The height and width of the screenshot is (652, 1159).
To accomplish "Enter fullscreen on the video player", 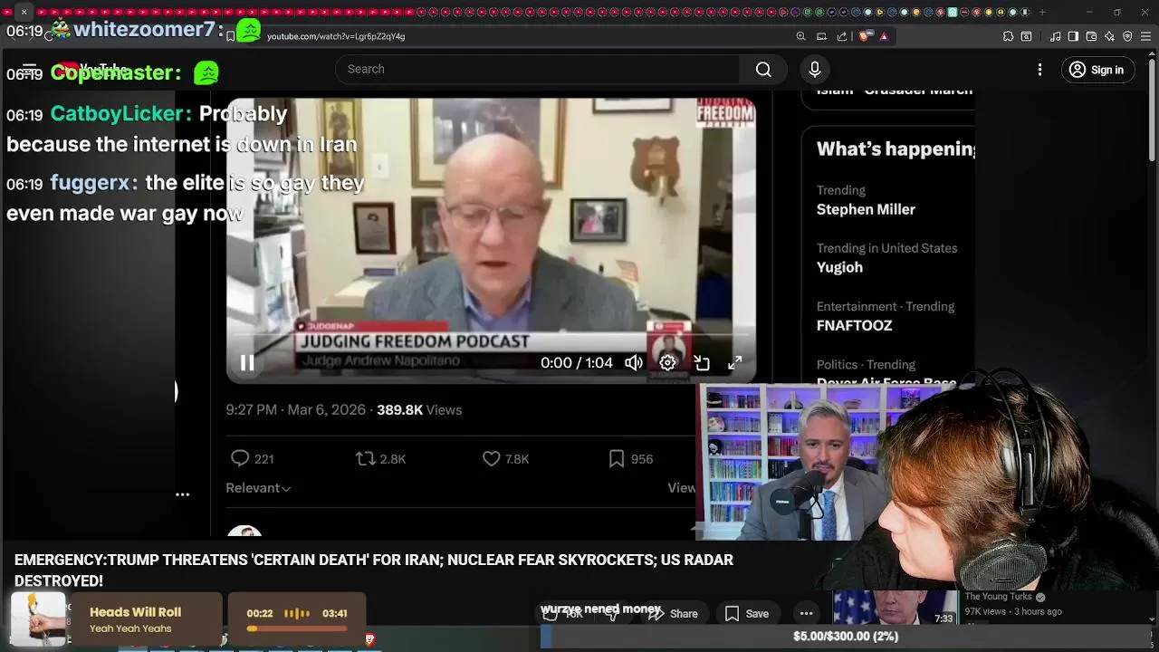I will click(x=735, y=362).
